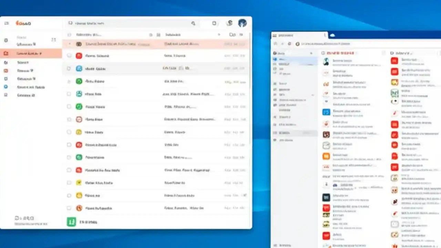The image size is (441, 248).
Task: Expand the chevron in the right window sidebar
Action: pyautogui.click(x=312, y=53)
